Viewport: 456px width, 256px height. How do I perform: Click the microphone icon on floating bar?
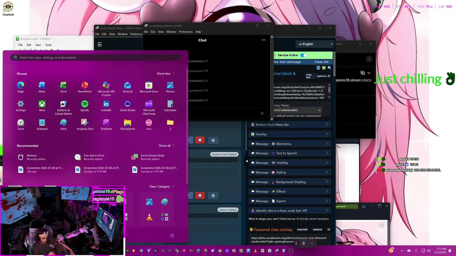(304, 243)
